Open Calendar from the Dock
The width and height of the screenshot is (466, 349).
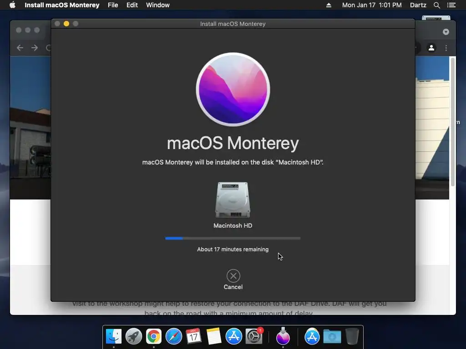click(x=194, y=336)
